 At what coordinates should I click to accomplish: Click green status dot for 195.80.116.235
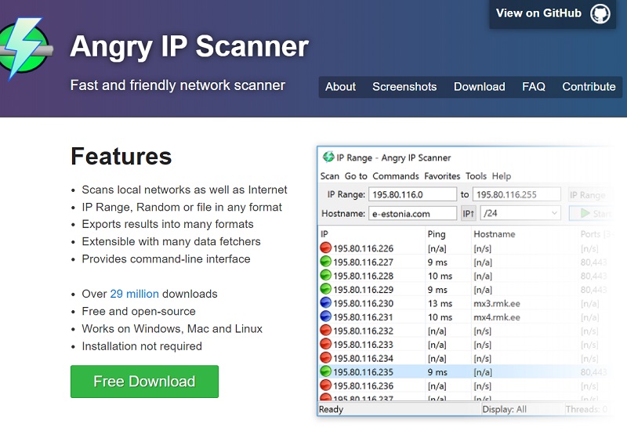click(x=326, y=371)
